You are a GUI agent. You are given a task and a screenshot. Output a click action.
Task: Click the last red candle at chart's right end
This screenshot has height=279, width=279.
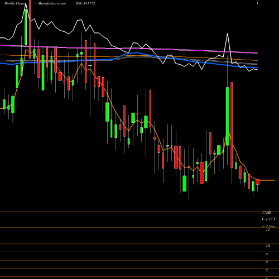(257, 182)
